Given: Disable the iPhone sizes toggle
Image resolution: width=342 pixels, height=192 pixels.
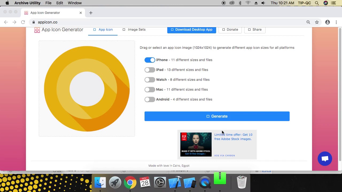Looking at the screenshot, I should click(x=150, y=60).
